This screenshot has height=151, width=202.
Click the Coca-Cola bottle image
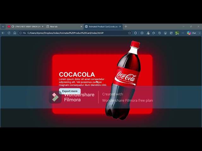123,80
